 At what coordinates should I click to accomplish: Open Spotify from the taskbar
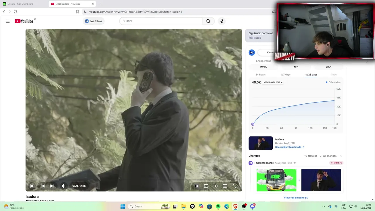[218, 207]
